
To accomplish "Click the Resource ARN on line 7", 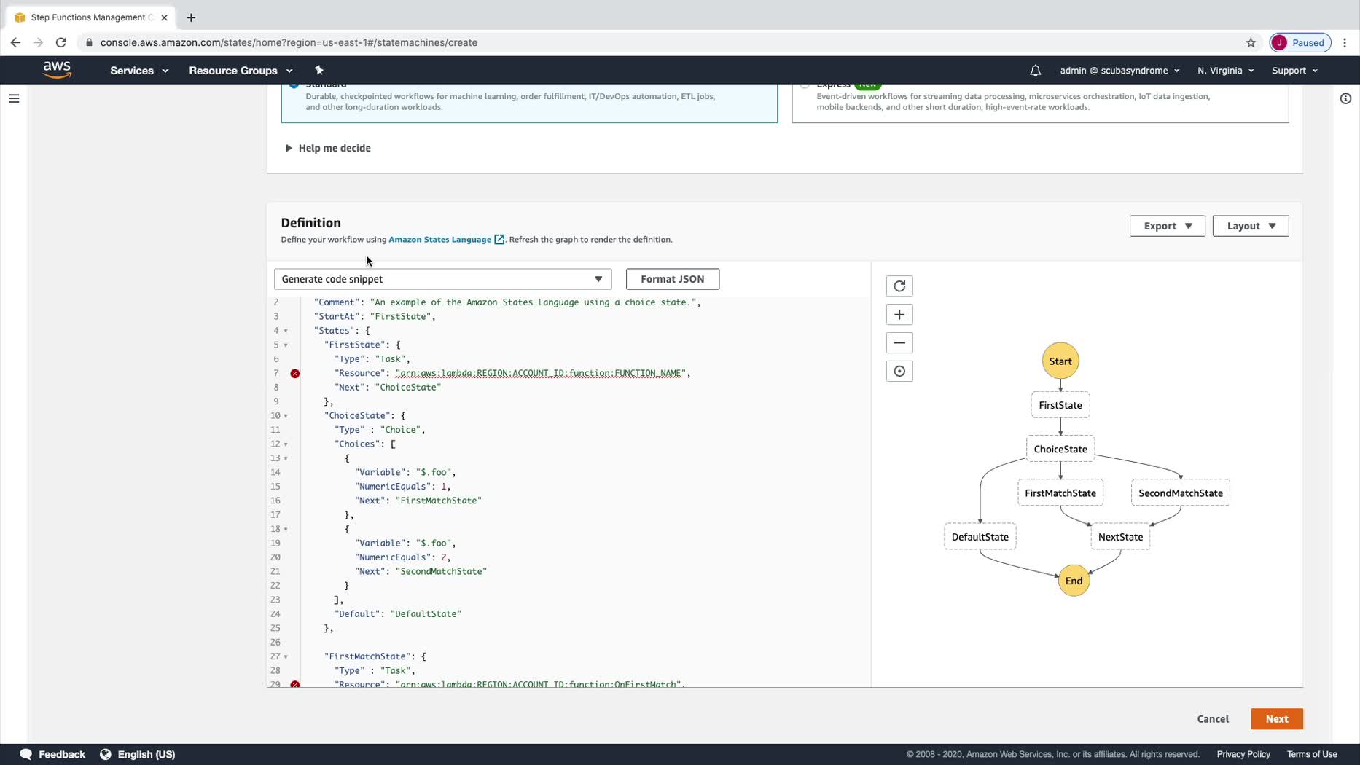I will (539, 373).
